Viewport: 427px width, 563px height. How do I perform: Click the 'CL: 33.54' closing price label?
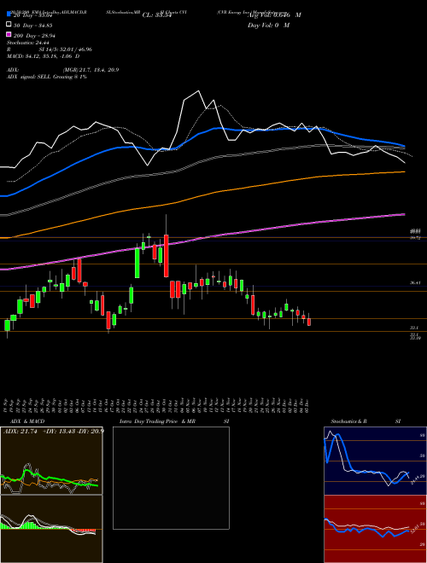pyautogui.click(x=157, y=15)
